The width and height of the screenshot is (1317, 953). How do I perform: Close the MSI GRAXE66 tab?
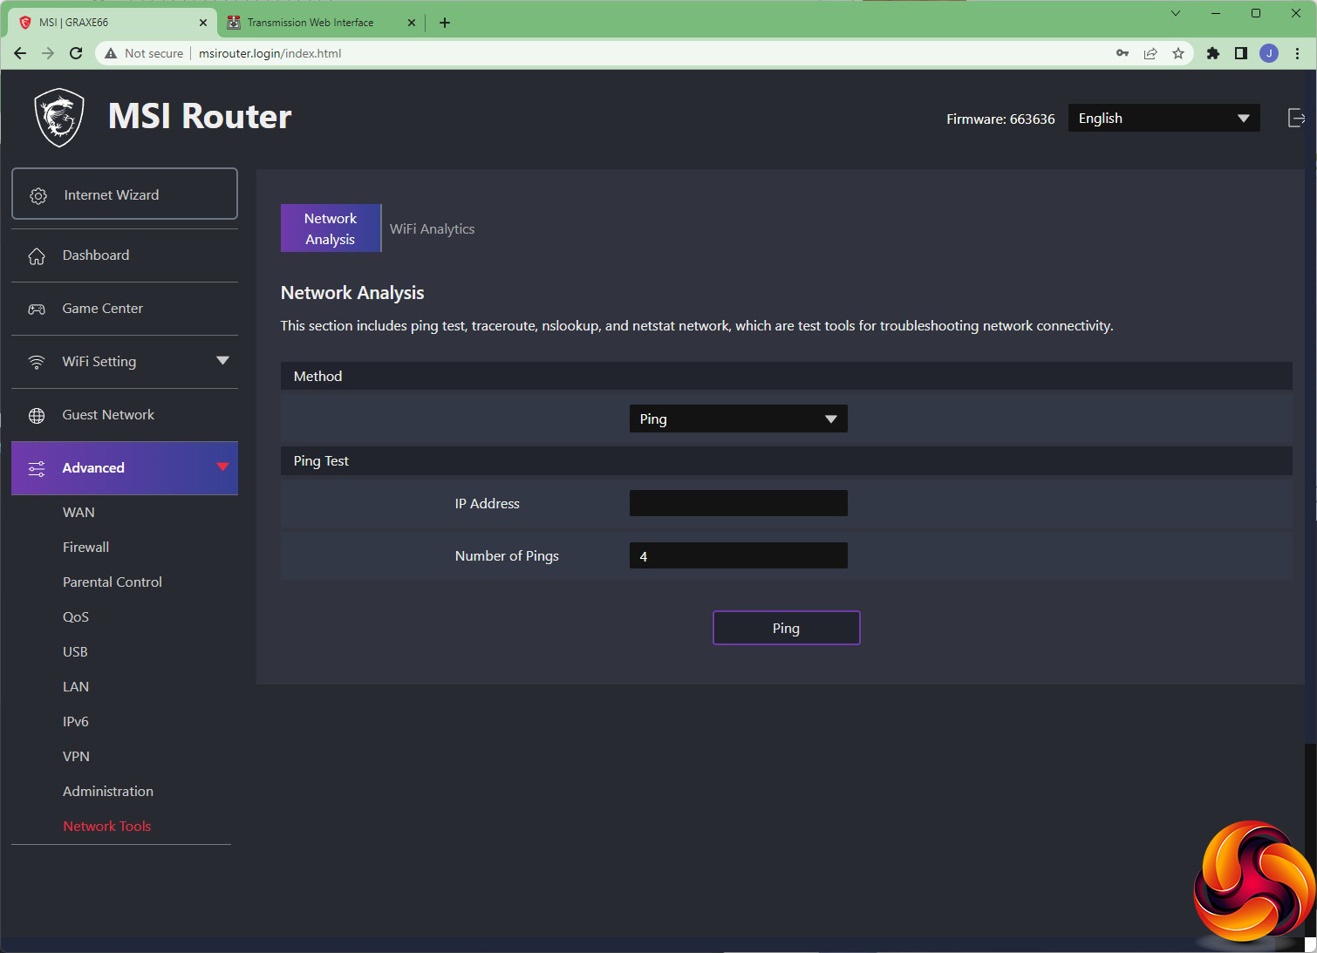coord(203,23)
